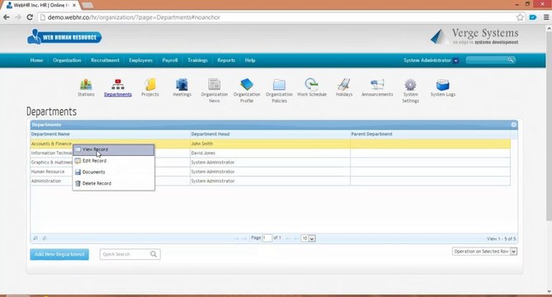This screenshot has width=552, height=297.
Task: Click the grid search icon in footer
Action: [x=35, y=238]
